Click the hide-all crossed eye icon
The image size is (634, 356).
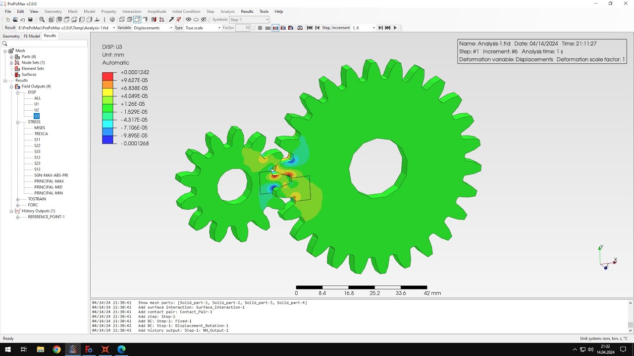pyautogui.click(x=204, y=19)
